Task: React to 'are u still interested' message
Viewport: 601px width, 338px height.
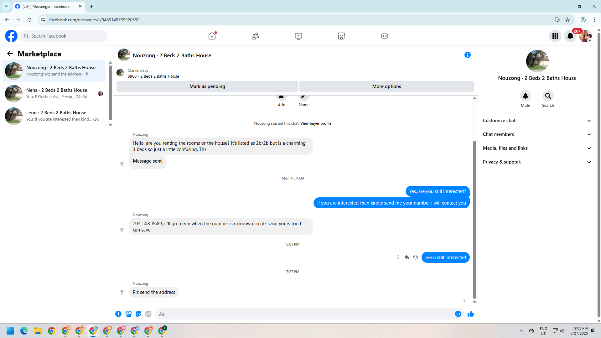Action: coord(416,257)
